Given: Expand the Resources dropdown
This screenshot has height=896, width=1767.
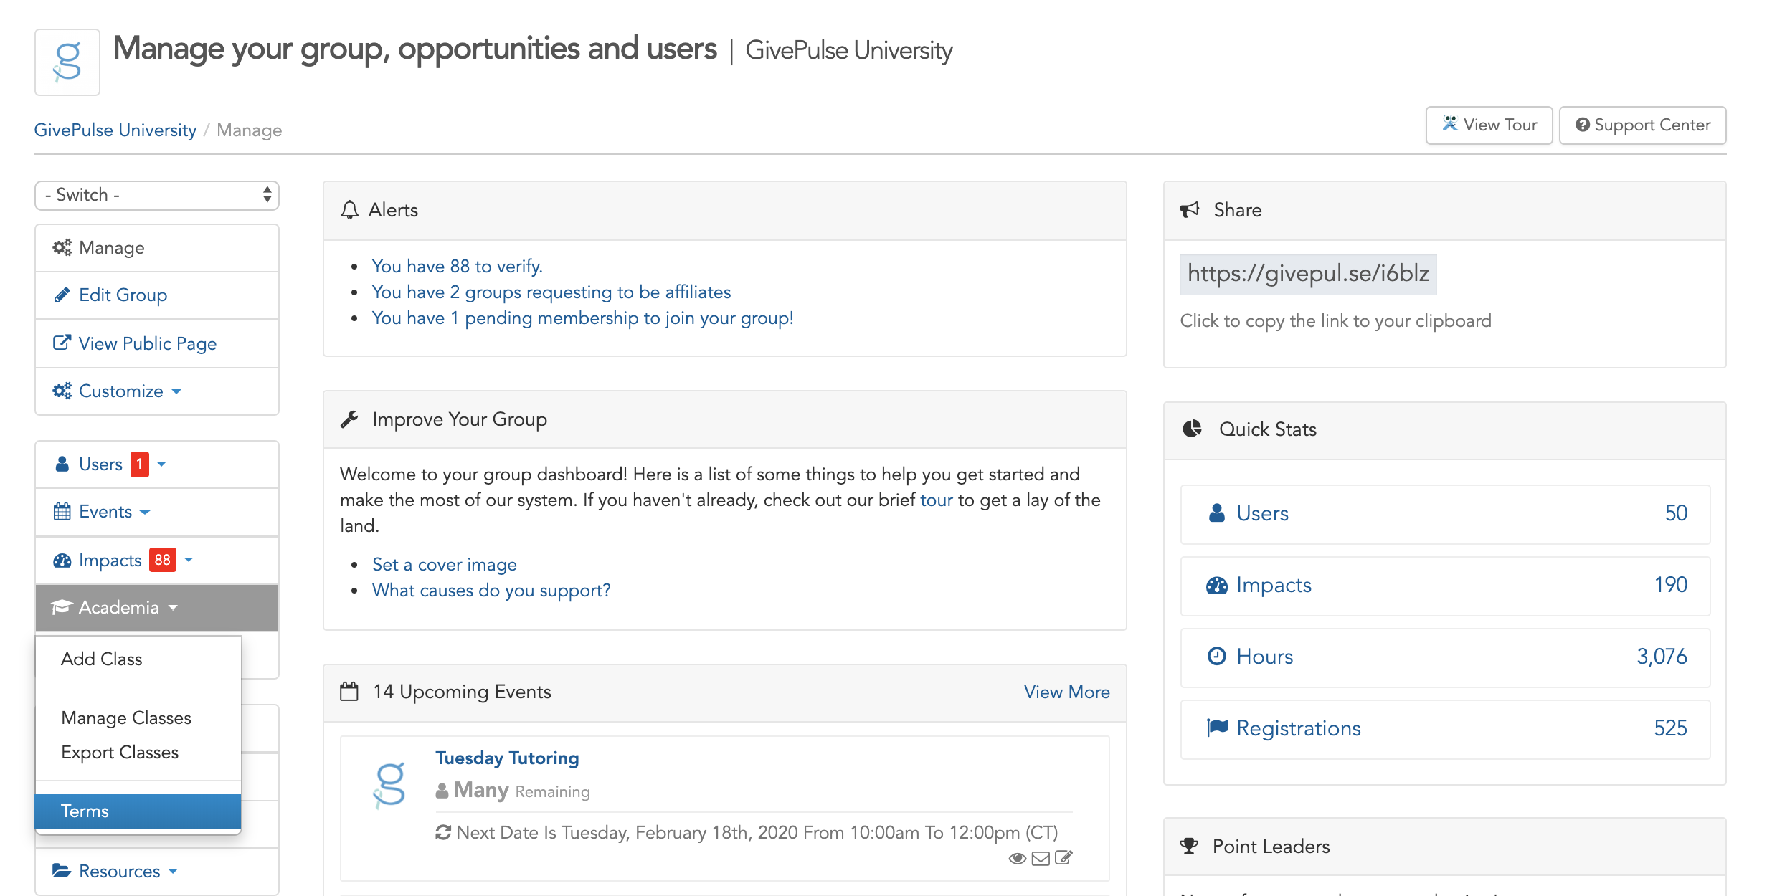Looking at the screenshot, I should coord(173,871).
